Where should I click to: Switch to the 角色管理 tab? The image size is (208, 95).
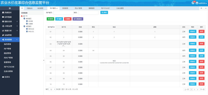tap(40, 8)
